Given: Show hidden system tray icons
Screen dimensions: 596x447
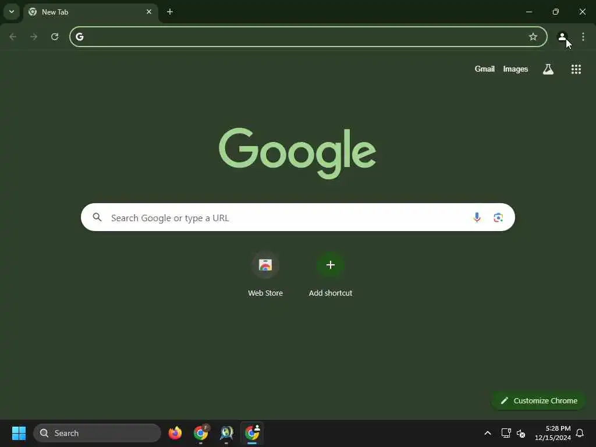Looking at the screenshot, I should coord(487,433).
